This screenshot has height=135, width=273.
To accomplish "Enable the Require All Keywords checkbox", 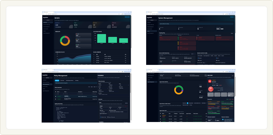I will [108, 117].
